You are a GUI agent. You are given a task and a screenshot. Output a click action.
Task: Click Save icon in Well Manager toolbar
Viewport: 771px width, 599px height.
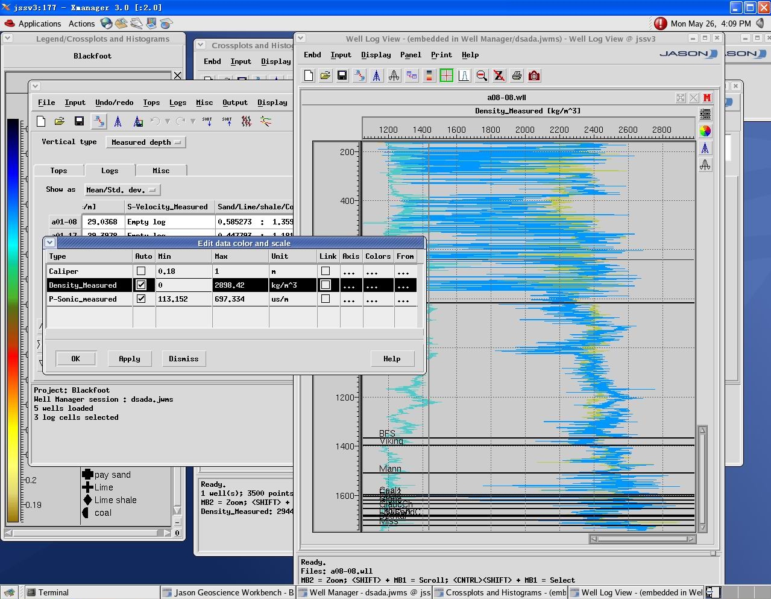coord(79,121)
